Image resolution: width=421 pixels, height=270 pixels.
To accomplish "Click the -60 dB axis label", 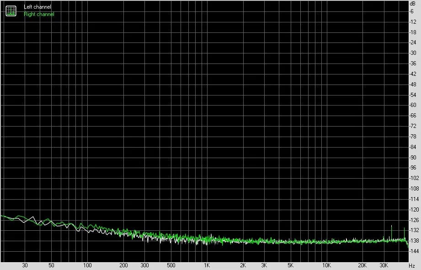I will click(413, 105).
